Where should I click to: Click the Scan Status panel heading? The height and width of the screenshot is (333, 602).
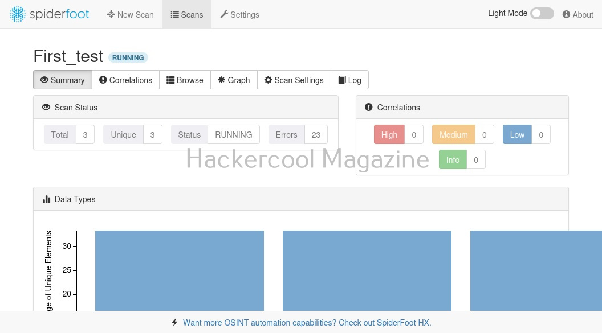click(x=76, y=107)
